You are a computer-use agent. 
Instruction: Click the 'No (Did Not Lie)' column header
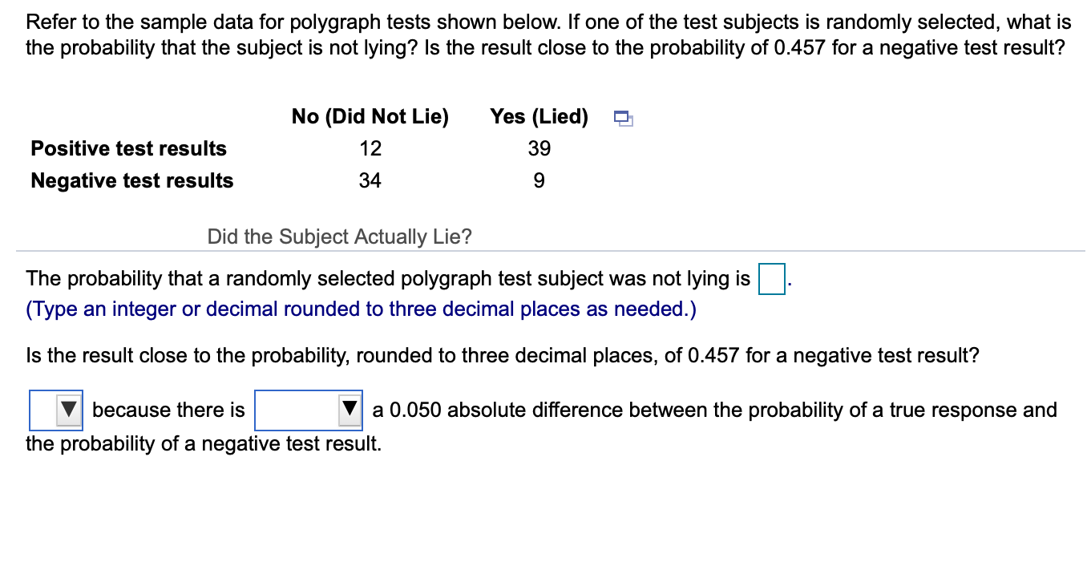[370, 116]
